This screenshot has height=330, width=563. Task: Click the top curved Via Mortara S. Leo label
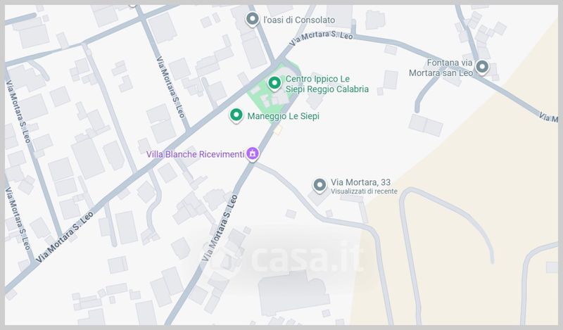321,38
